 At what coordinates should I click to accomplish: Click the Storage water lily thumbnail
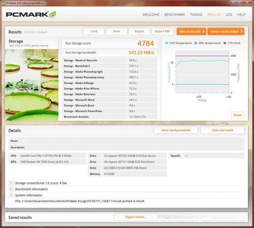(32, 85)
